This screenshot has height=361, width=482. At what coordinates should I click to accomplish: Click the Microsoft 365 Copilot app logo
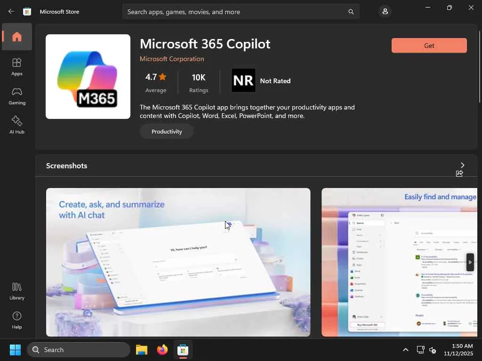point(88,77)
